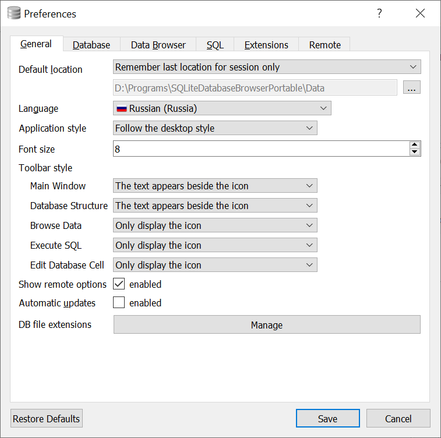Viewport: 441px width, 438px height.
Task: Open the Browse Data toolbar style dropdown
Action: click(215, 225)
